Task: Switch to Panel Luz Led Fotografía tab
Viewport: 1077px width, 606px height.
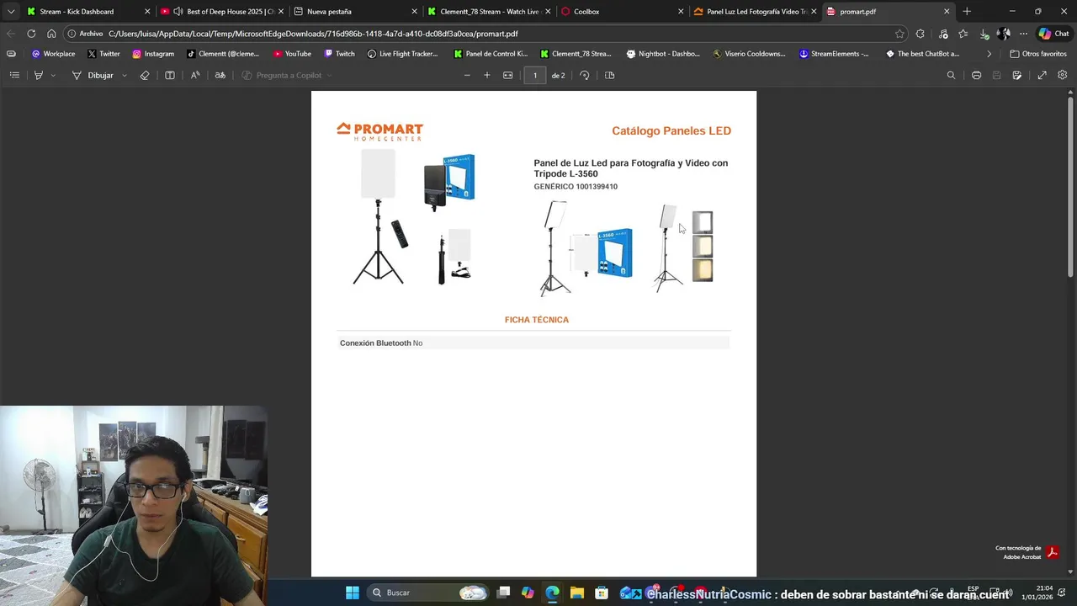Action: (x=754, y=12)
